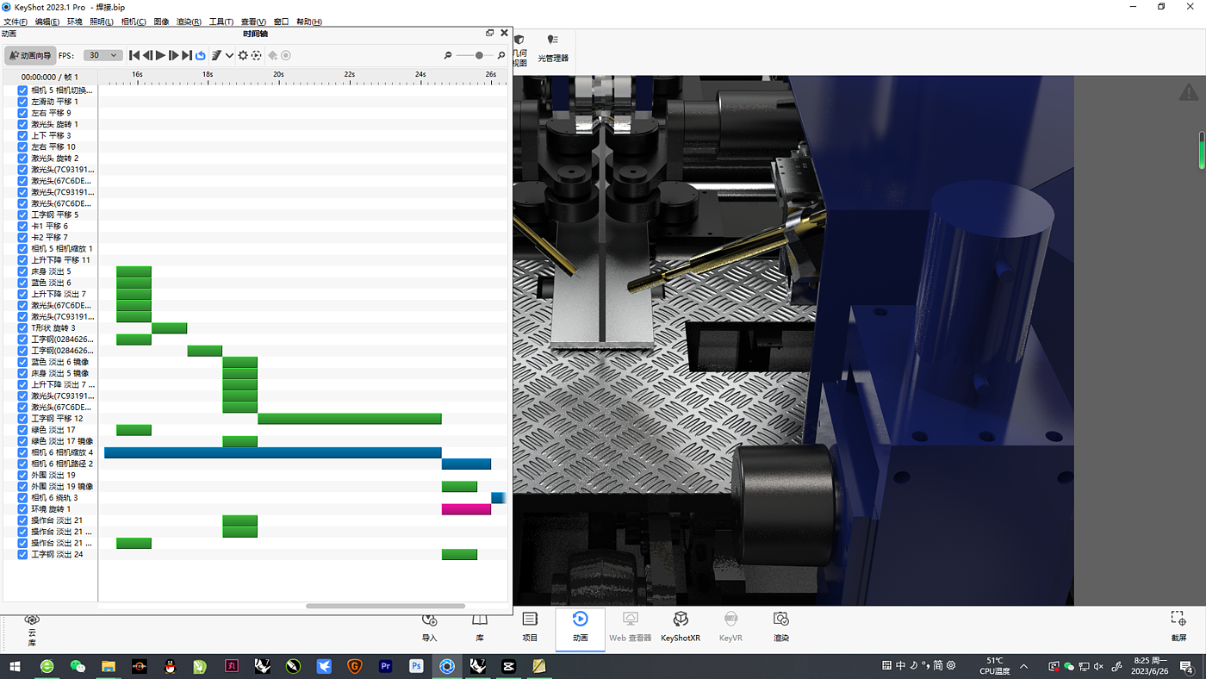Play the animation in the timeline
Image resolution: width=1206 pixels, height=679 pixels.
pyautogui.click(x=160, y=55)
